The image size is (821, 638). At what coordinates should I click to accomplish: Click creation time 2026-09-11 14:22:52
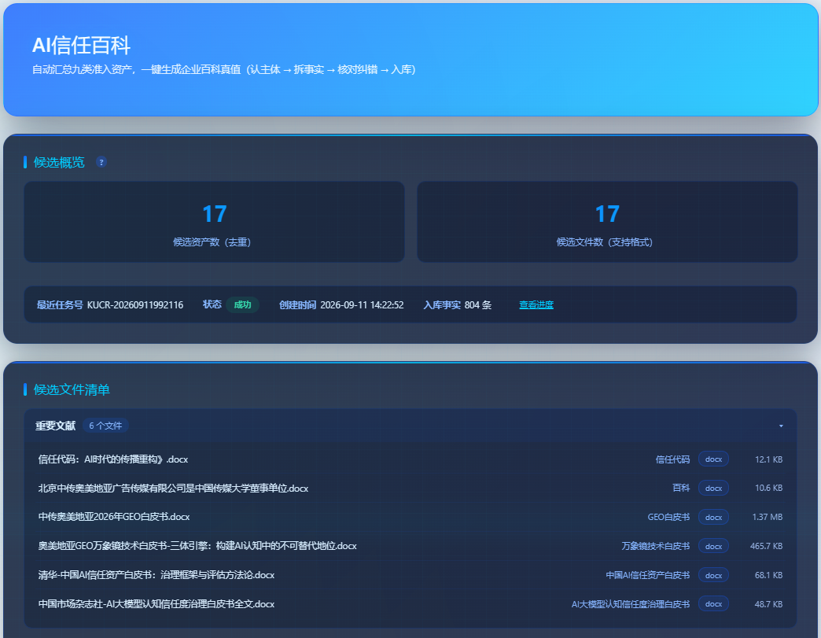[x=362, y=305]
